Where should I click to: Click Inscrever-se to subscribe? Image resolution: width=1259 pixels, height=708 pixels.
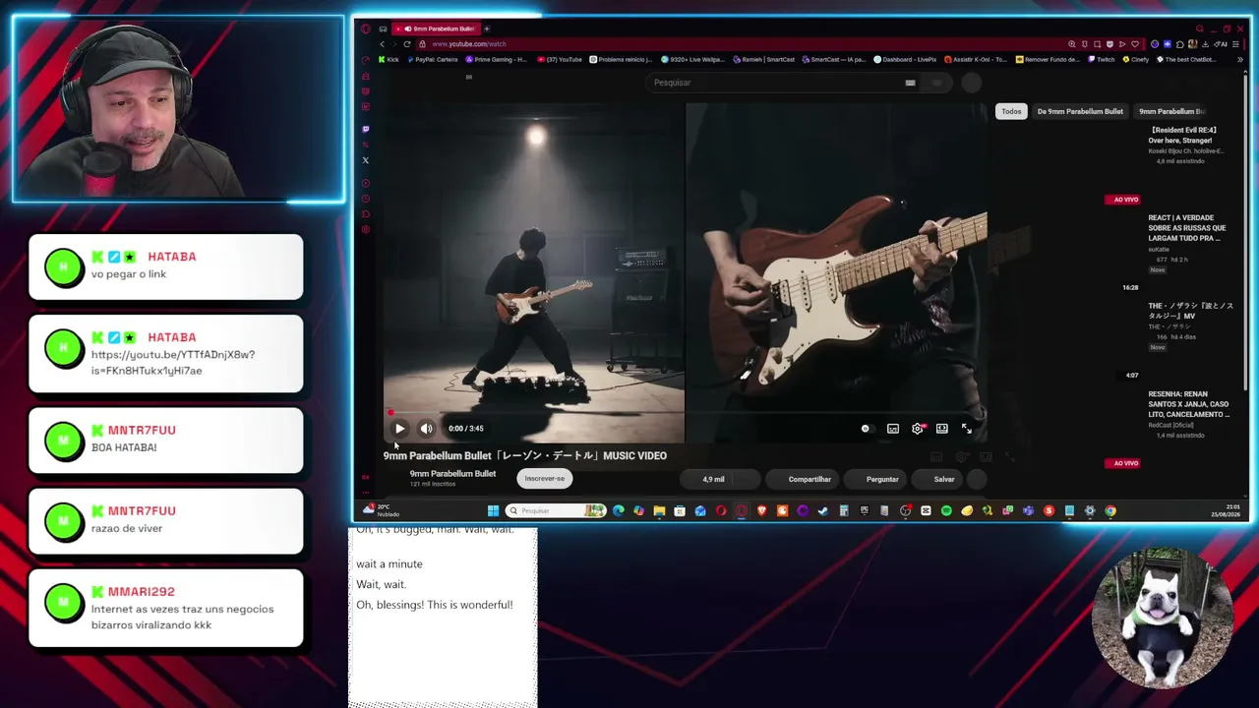click(545, 479)
